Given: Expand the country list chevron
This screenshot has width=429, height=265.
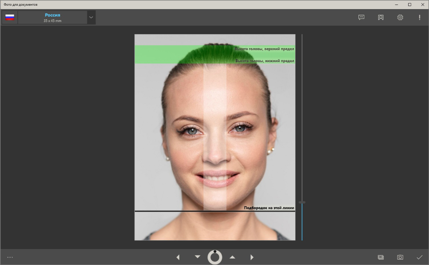Looking at the screenshot, I should pyautogui.click(x=91, y=17).
